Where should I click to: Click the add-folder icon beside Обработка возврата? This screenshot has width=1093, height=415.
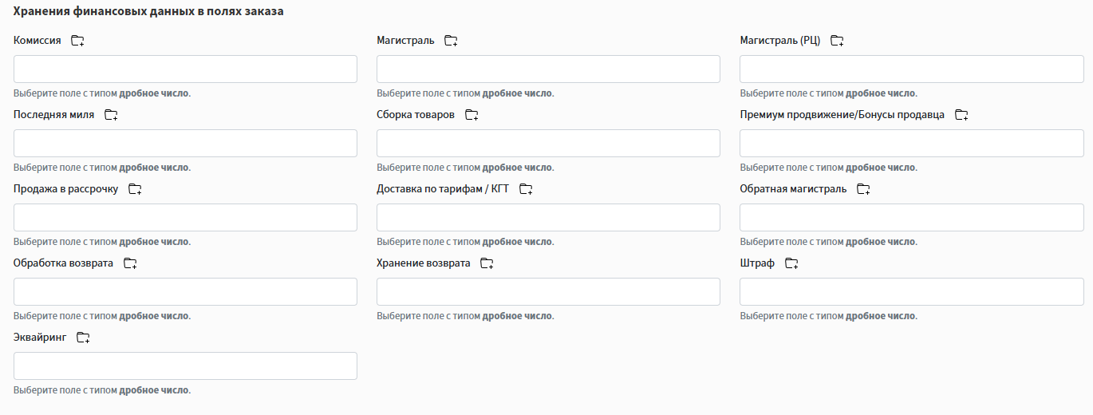[x=130, y=263]
